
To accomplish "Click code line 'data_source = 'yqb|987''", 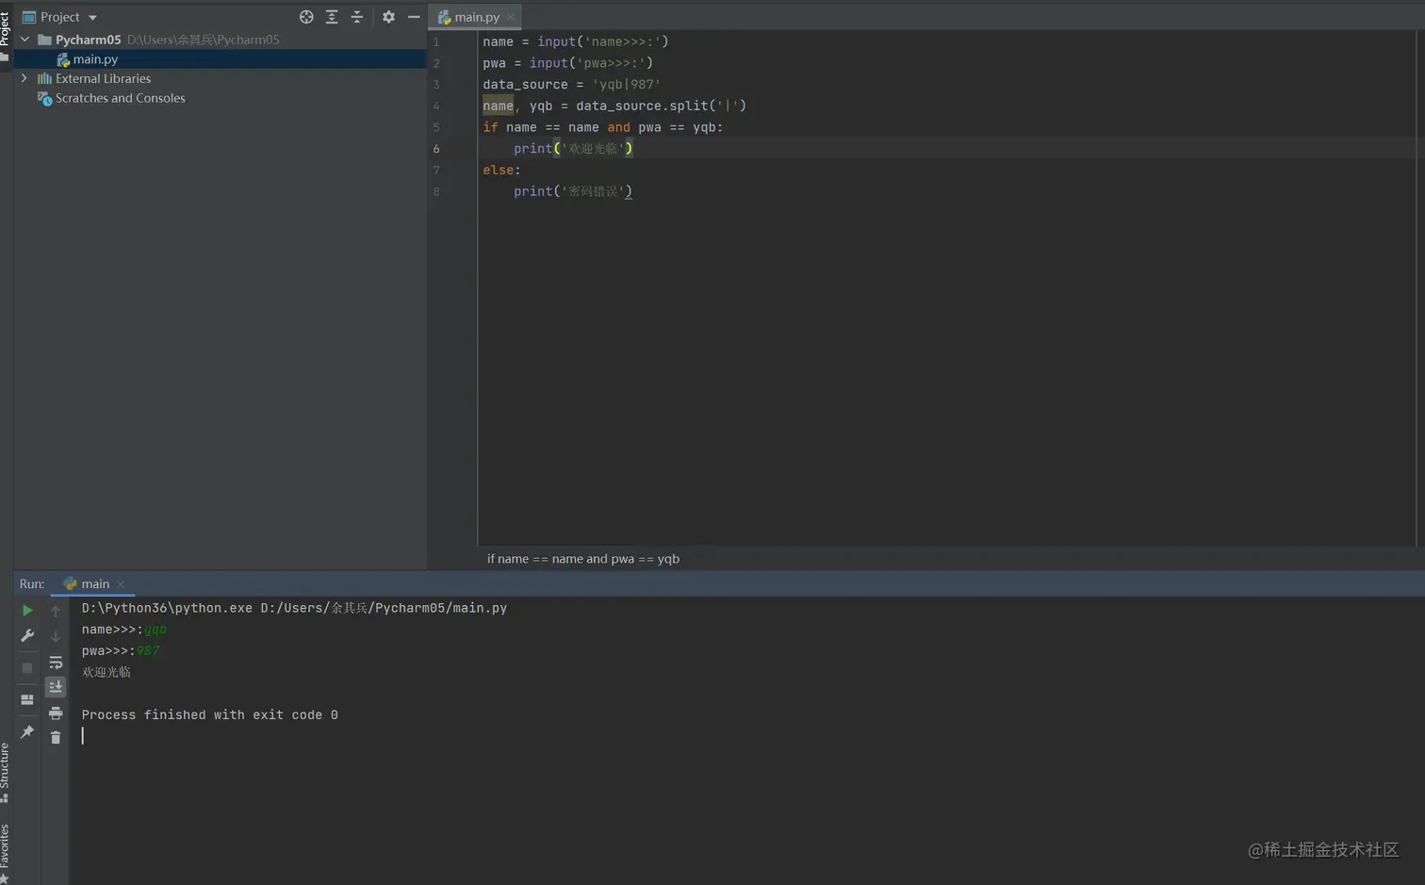I will [x=571, y=85].
